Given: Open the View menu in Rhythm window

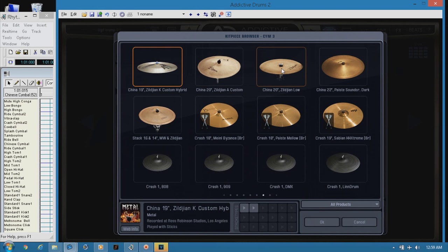Looking at the screenshot, I should (28, 25).
